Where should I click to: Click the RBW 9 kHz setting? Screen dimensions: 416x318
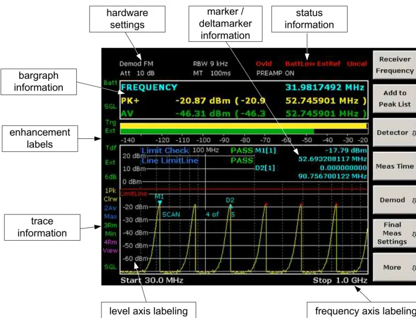(x=210, y=64)
